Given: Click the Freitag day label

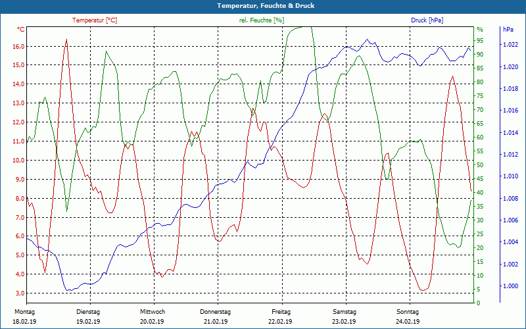Looking at the screenshot, I should pos(281,312).
